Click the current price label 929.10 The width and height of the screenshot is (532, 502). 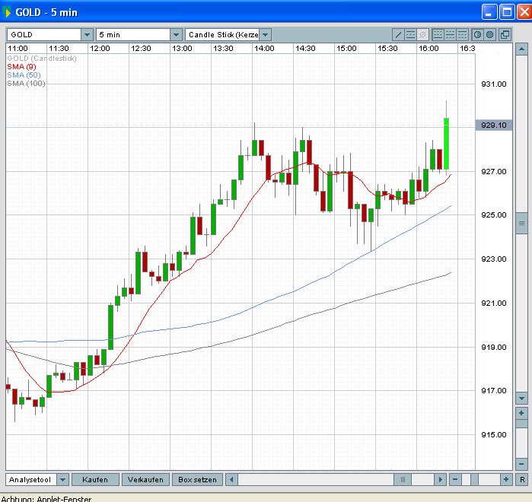pos(494,125)
